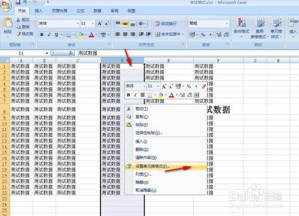Click the Office button logo
The width and height of the screenshot is (299, 216).
5,5
